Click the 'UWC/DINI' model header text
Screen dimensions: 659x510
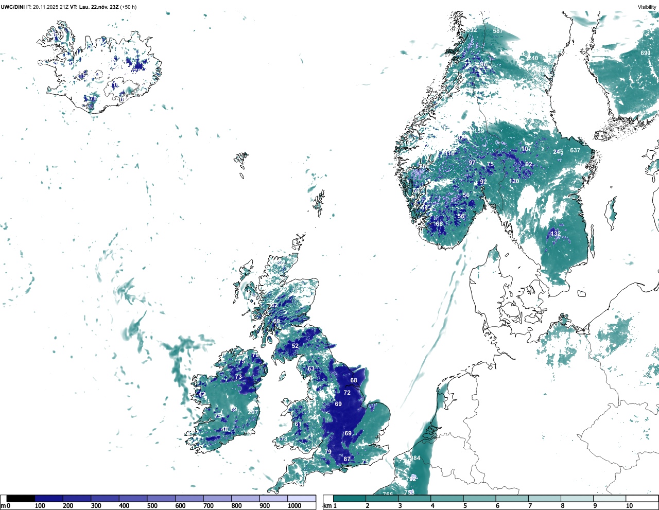tap(12, 7)
